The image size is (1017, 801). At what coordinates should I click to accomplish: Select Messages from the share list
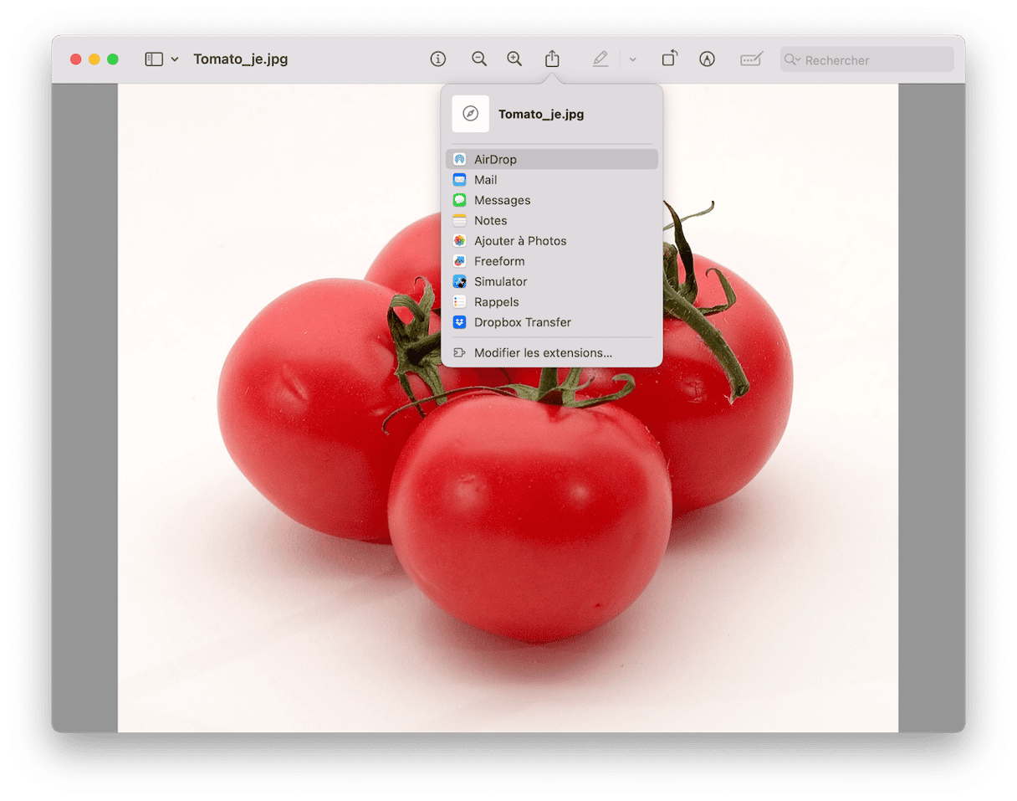[x=502, y=200]
